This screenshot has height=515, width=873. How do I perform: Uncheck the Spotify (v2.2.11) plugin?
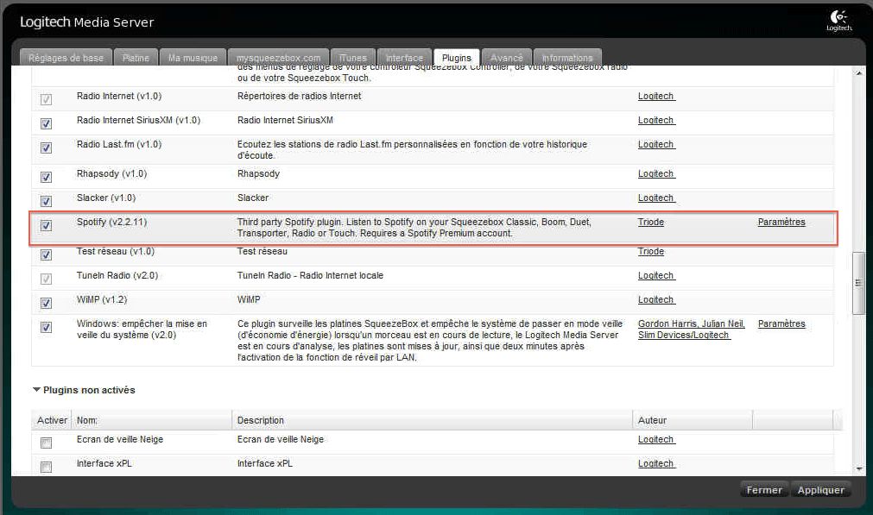(47, 225)
